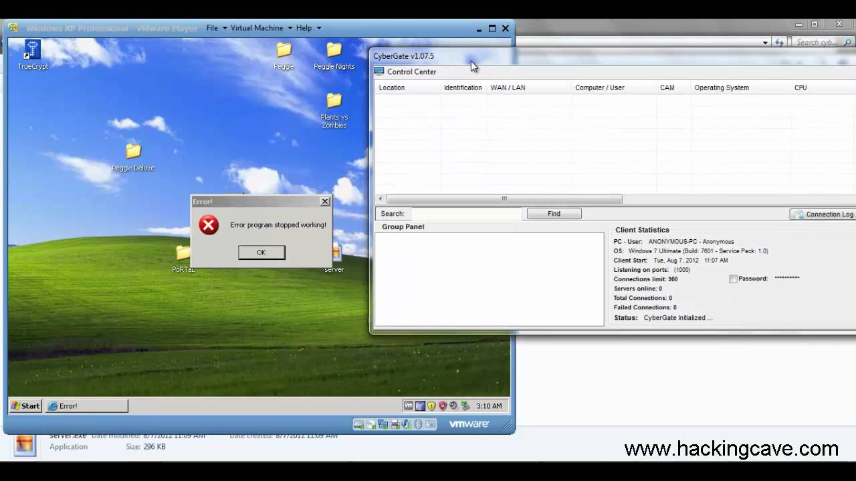Click the gray disc tray icon in XP taskbar
The width and height of the screenshot is (856, 481).
(x=453, y=405)
